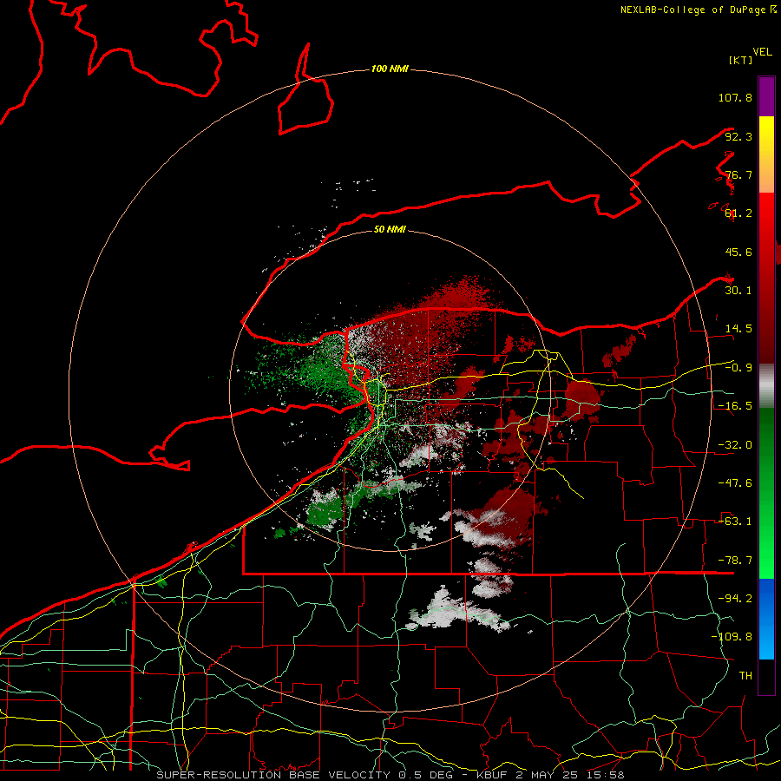Viewport: 781px width, 781px height.
Task: Select the -63.1 legend value
Action: click(x=735, y=522)
